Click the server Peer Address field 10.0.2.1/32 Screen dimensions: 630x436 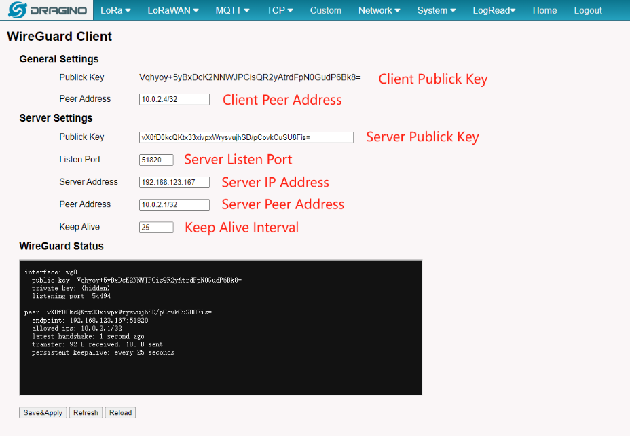point(174,204)
